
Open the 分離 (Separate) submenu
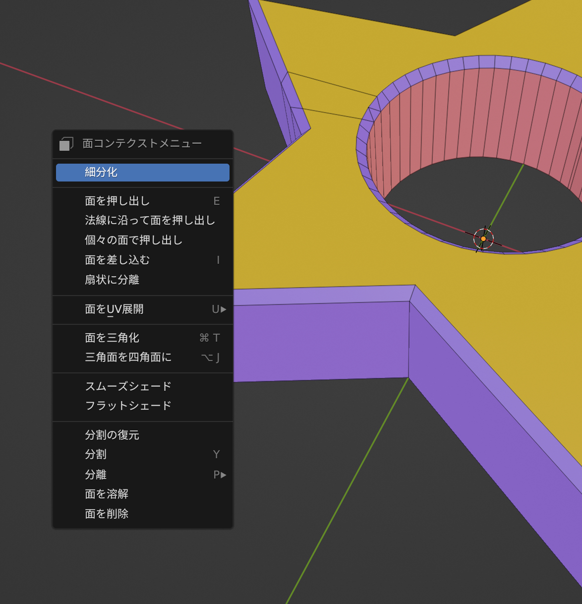coord(142,475)
